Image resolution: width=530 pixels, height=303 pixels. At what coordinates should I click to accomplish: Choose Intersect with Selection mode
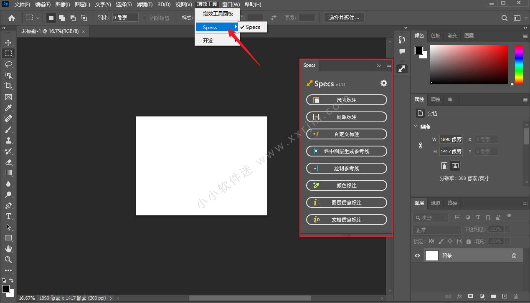84,18
